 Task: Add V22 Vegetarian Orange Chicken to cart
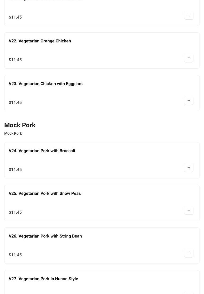click(x=189, y=58)
